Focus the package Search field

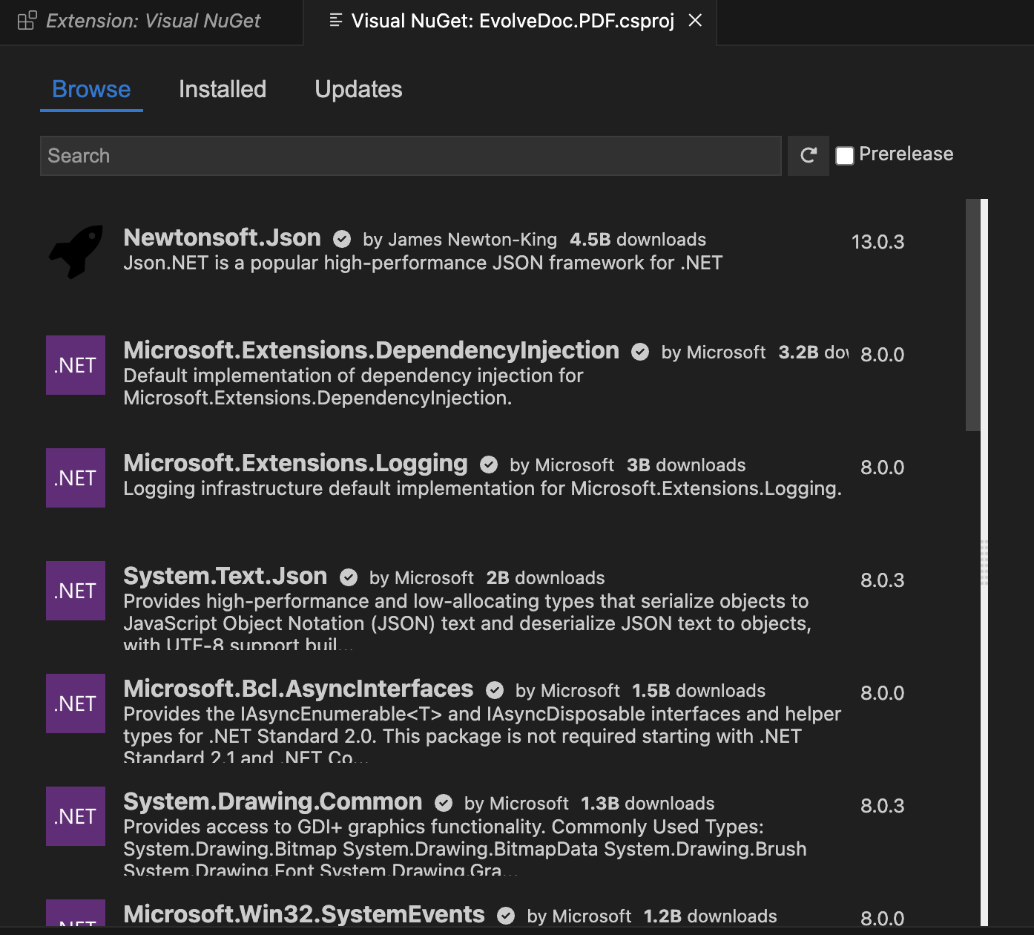pyautogui.click(x=410, y=156)
